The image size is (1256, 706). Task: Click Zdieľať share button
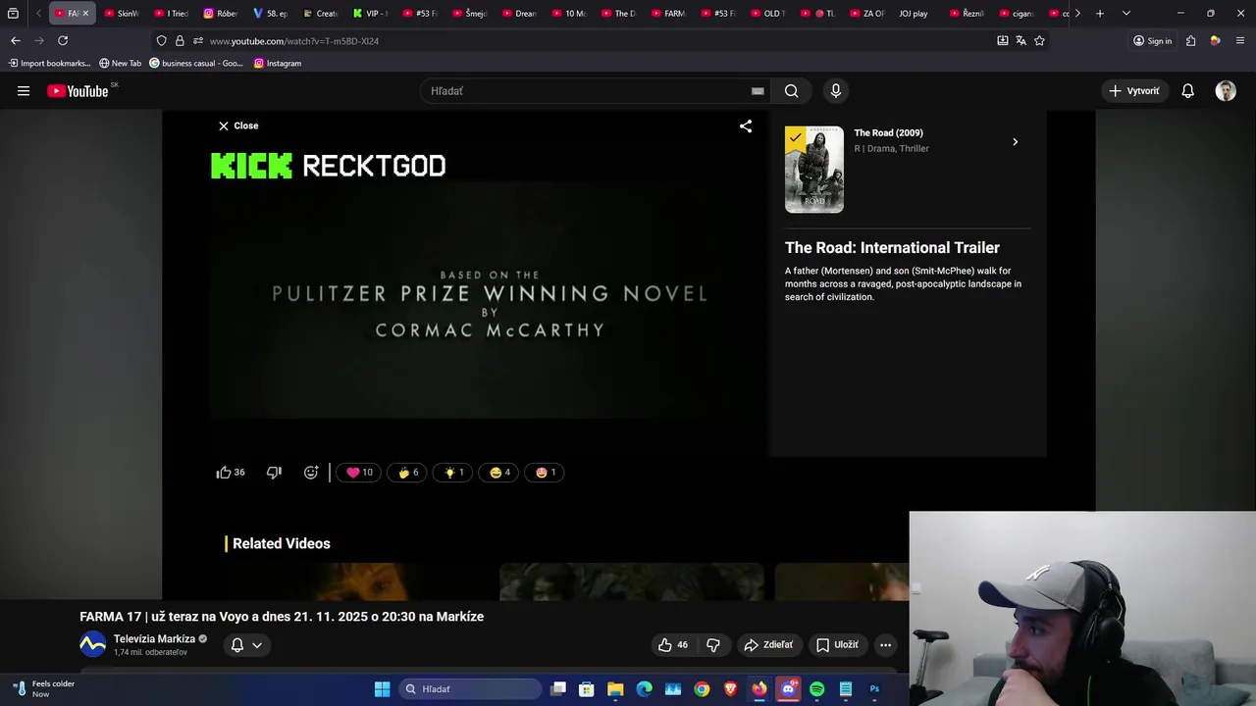pyautogui.click(x=768, y=645)
